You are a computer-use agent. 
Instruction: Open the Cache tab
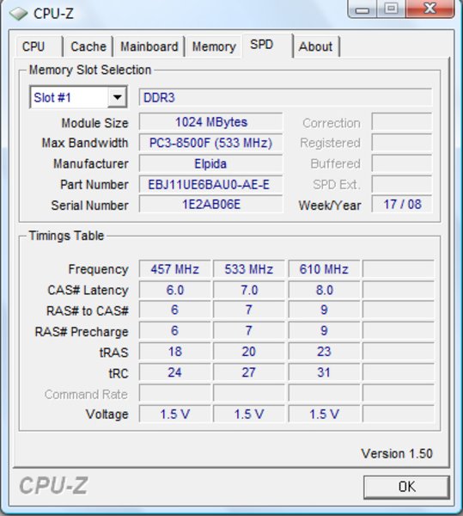pyautogui.click(x=88, y=46)
